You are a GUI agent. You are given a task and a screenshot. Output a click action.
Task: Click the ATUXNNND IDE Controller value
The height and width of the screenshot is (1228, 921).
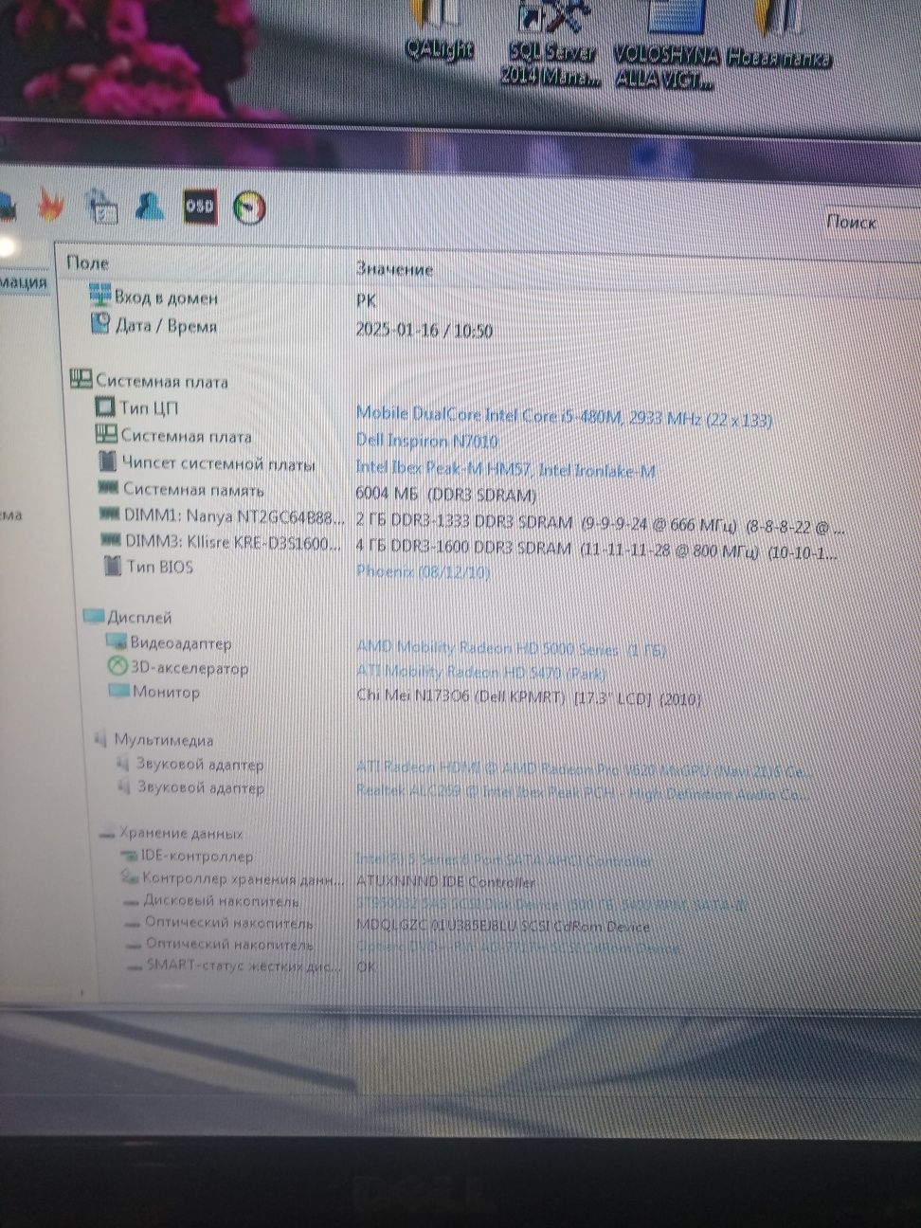tap(445, 882)
